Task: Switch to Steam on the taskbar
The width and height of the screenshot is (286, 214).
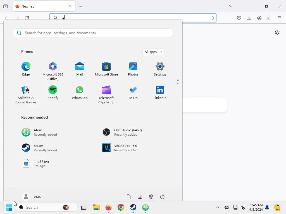Action: point(133,207)
